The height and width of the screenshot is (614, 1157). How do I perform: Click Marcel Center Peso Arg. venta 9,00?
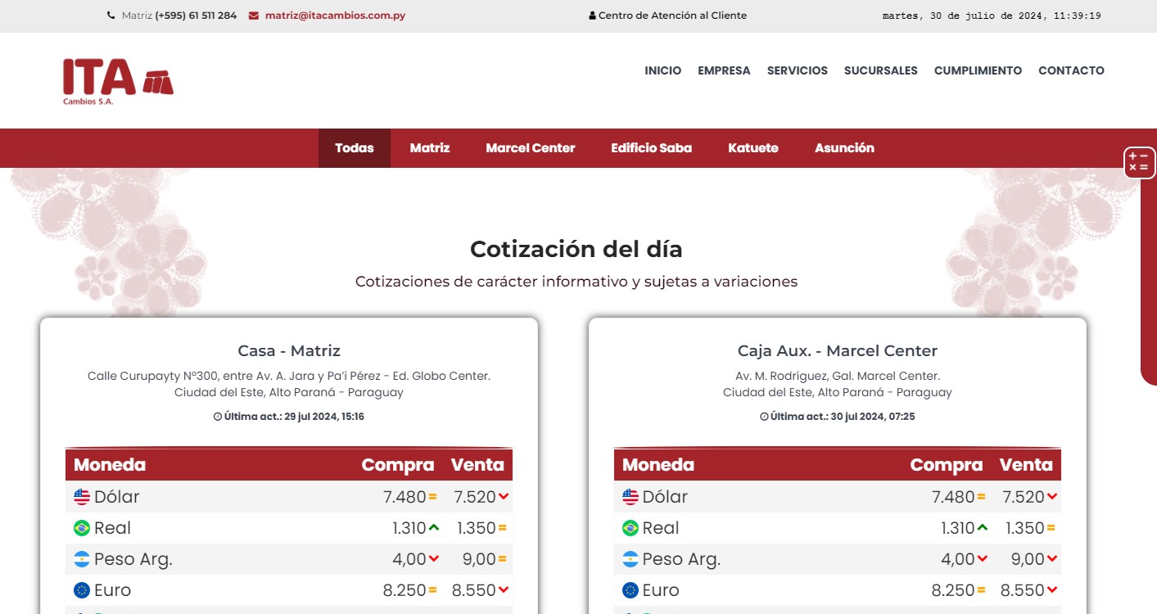tap(1028, 559)
